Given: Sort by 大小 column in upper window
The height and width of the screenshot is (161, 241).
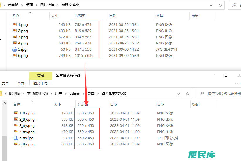Looking at the screenshot, I should click(55, 16).
